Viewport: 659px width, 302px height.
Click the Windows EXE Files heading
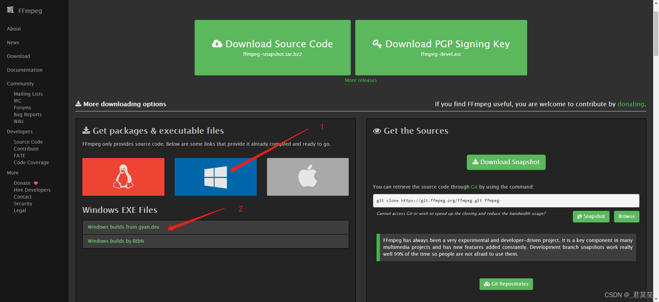click(x=120, y=210)
